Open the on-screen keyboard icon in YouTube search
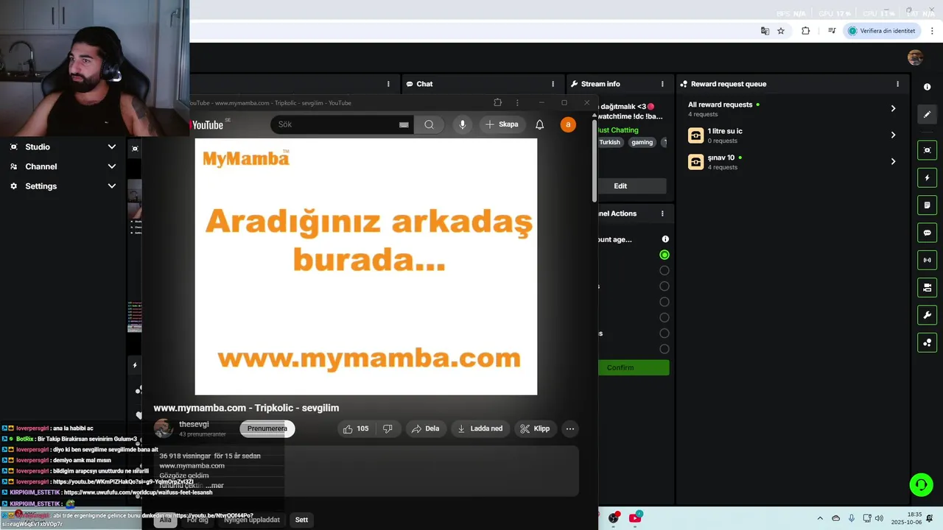943x530 pixels. coord(404,125)
